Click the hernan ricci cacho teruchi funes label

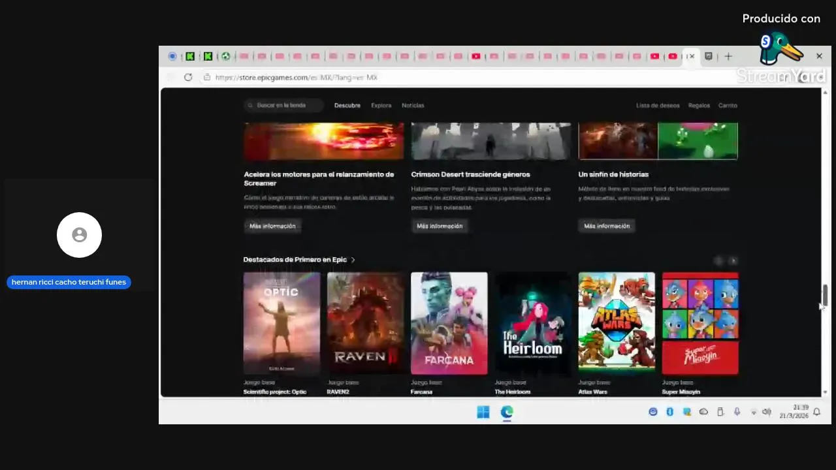69,283
